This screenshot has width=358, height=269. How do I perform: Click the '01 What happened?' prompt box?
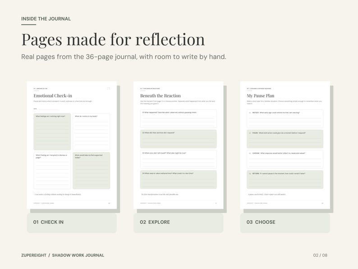point(178,119)
